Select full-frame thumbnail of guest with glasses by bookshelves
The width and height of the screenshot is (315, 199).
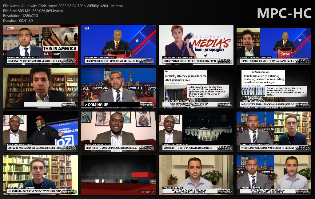click(x=40, y=175)
